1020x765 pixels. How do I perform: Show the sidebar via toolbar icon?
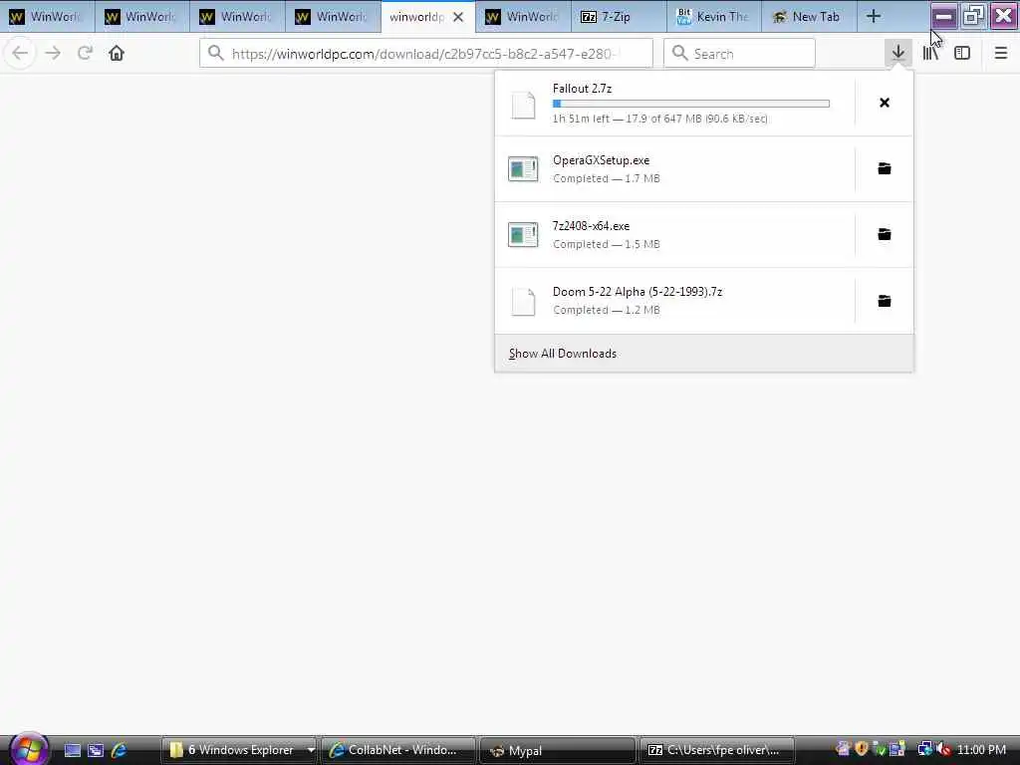pos(962,53)
